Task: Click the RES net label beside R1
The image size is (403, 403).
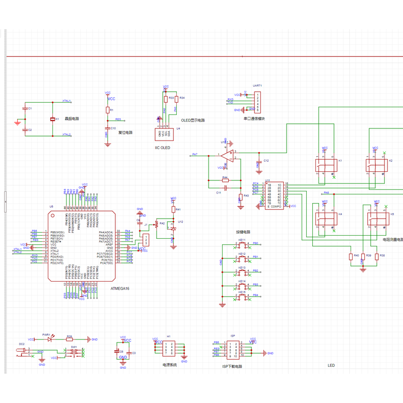Action: coord(118,119)
